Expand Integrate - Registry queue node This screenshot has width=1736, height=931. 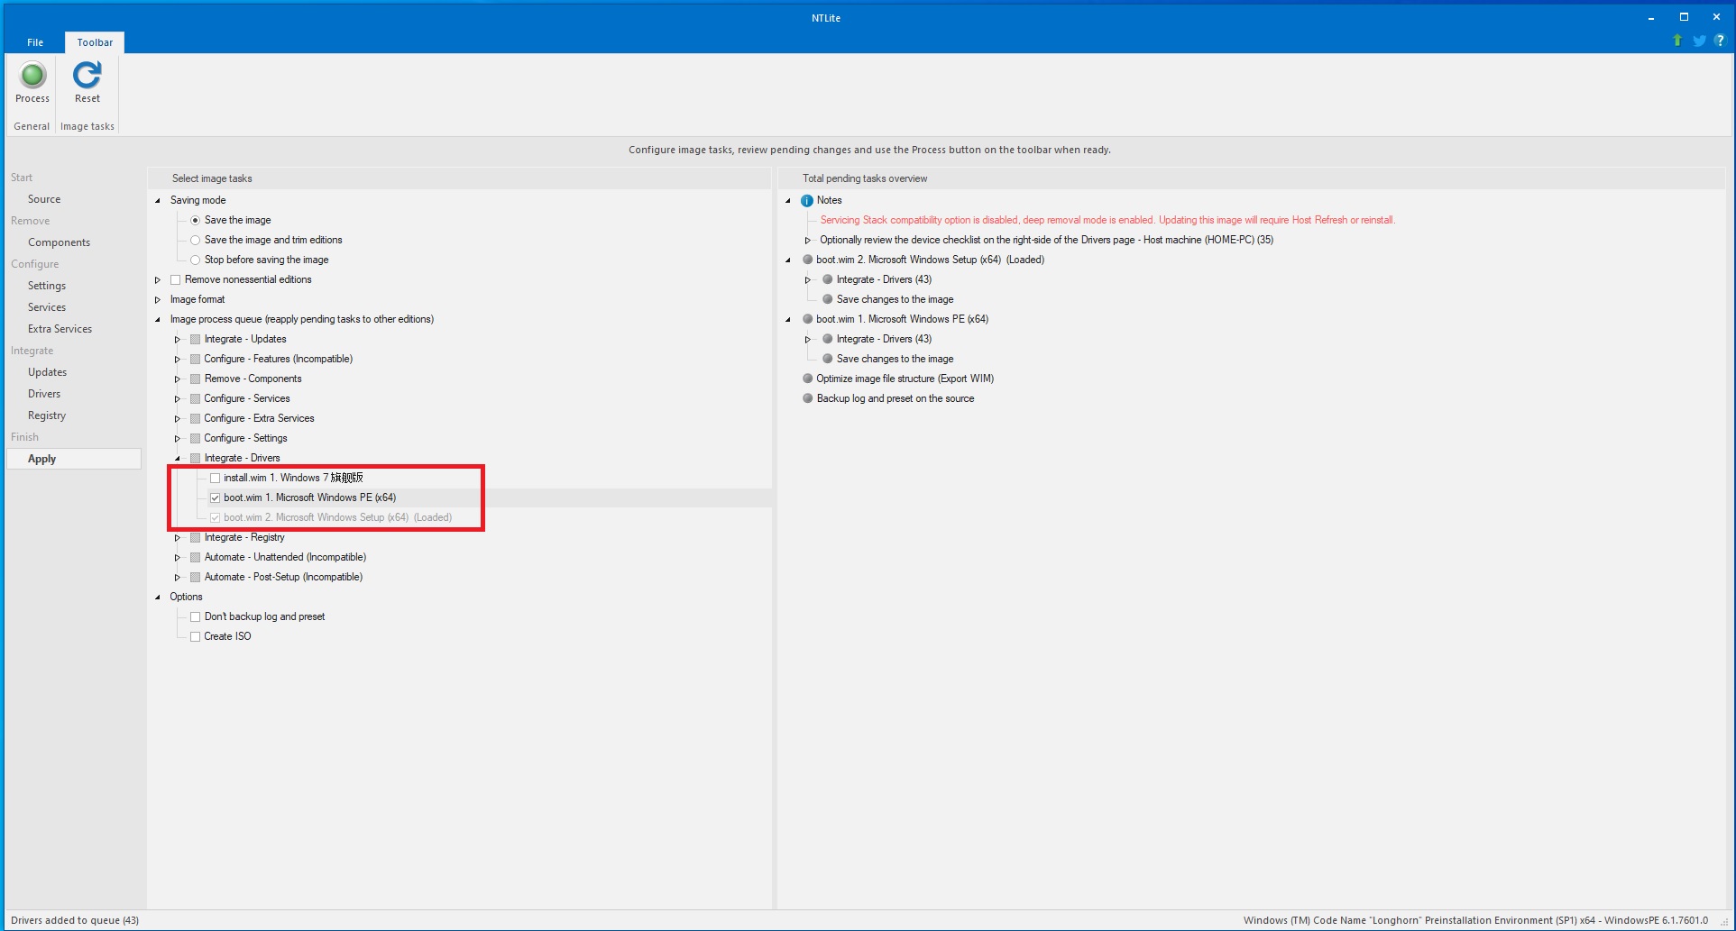[x=178, y=537]
